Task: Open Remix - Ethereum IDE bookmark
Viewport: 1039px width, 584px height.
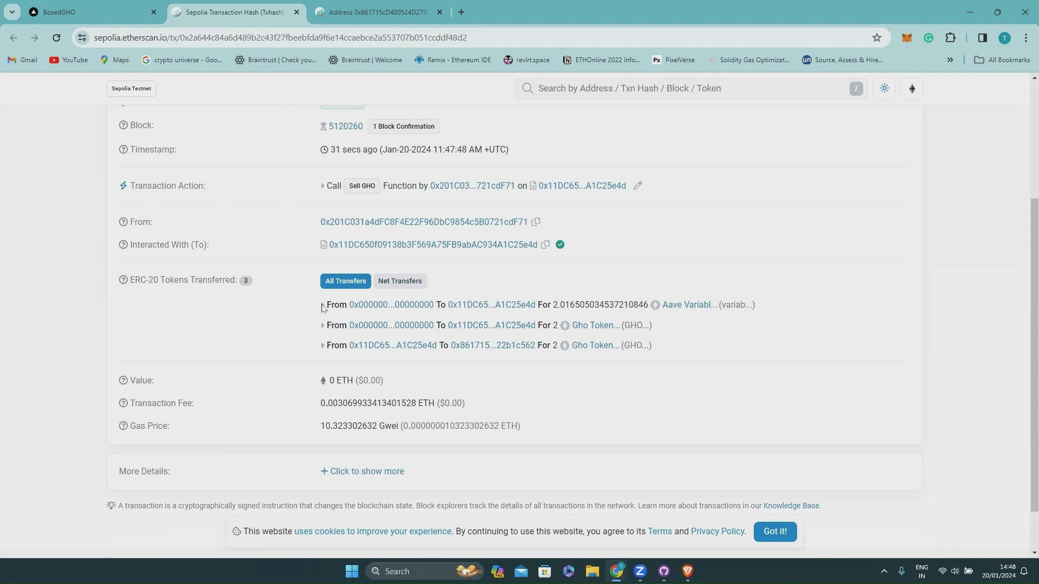Action: [x=452, y=60]
